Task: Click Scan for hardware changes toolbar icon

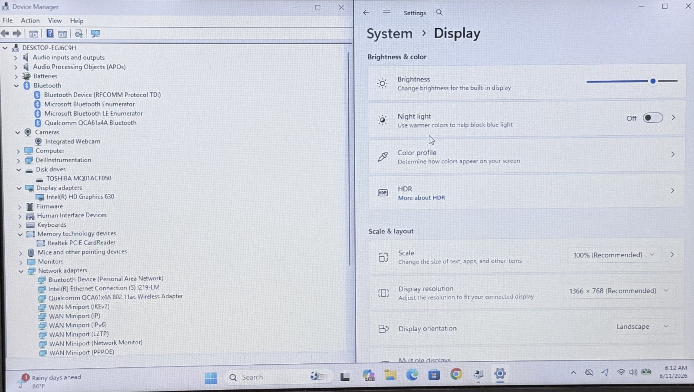Action: (95, 33)
